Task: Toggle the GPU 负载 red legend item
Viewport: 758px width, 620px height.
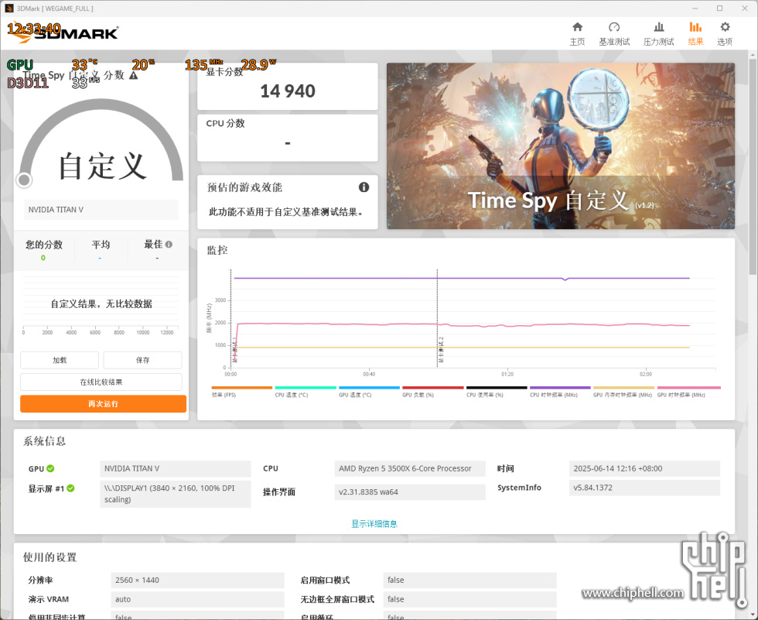Action: [432, 391]
